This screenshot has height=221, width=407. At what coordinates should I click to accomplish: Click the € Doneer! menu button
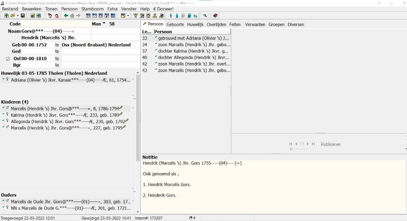coord(163,9)
